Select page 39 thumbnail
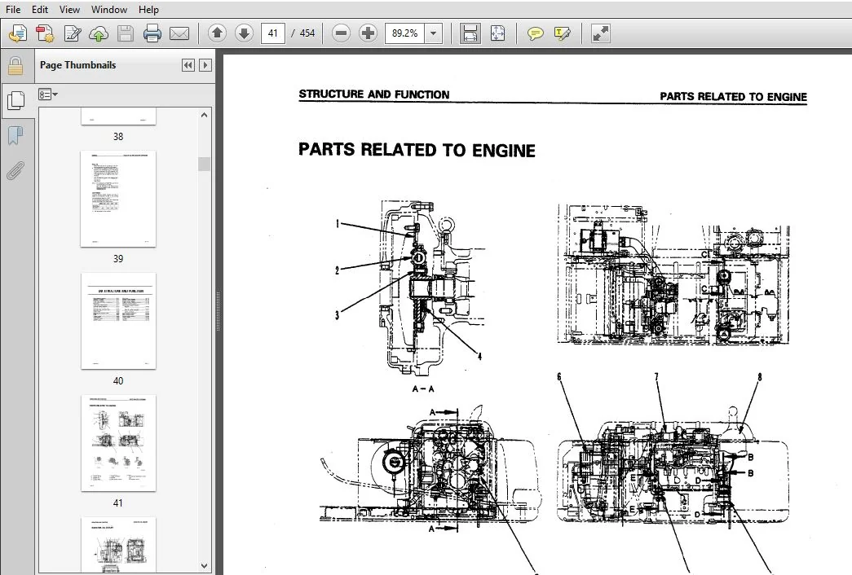This screenshot has height=575, width=852. coord(118,199)
